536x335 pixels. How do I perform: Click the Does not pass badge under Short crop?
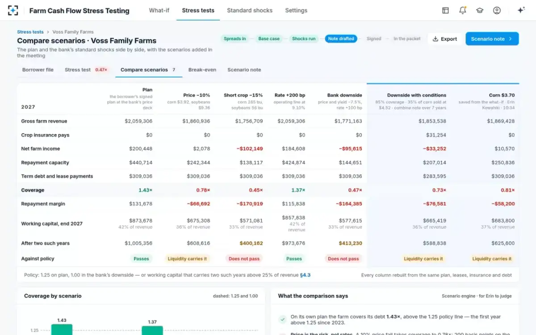click(244, 259)
